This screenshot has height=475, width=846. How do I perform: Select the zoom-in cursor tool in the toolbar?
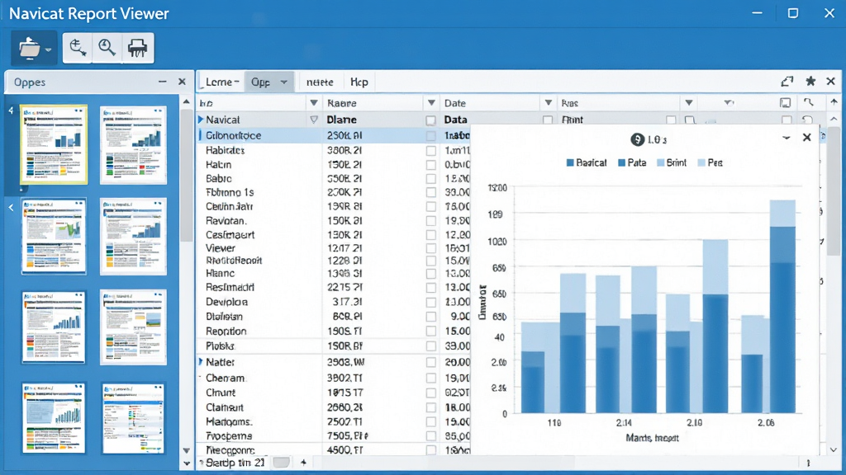[x=78, y=49]
